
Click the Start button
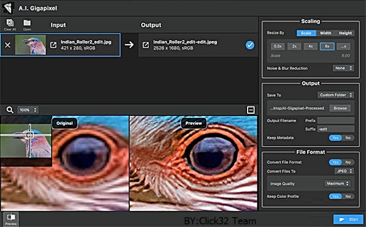348,220
